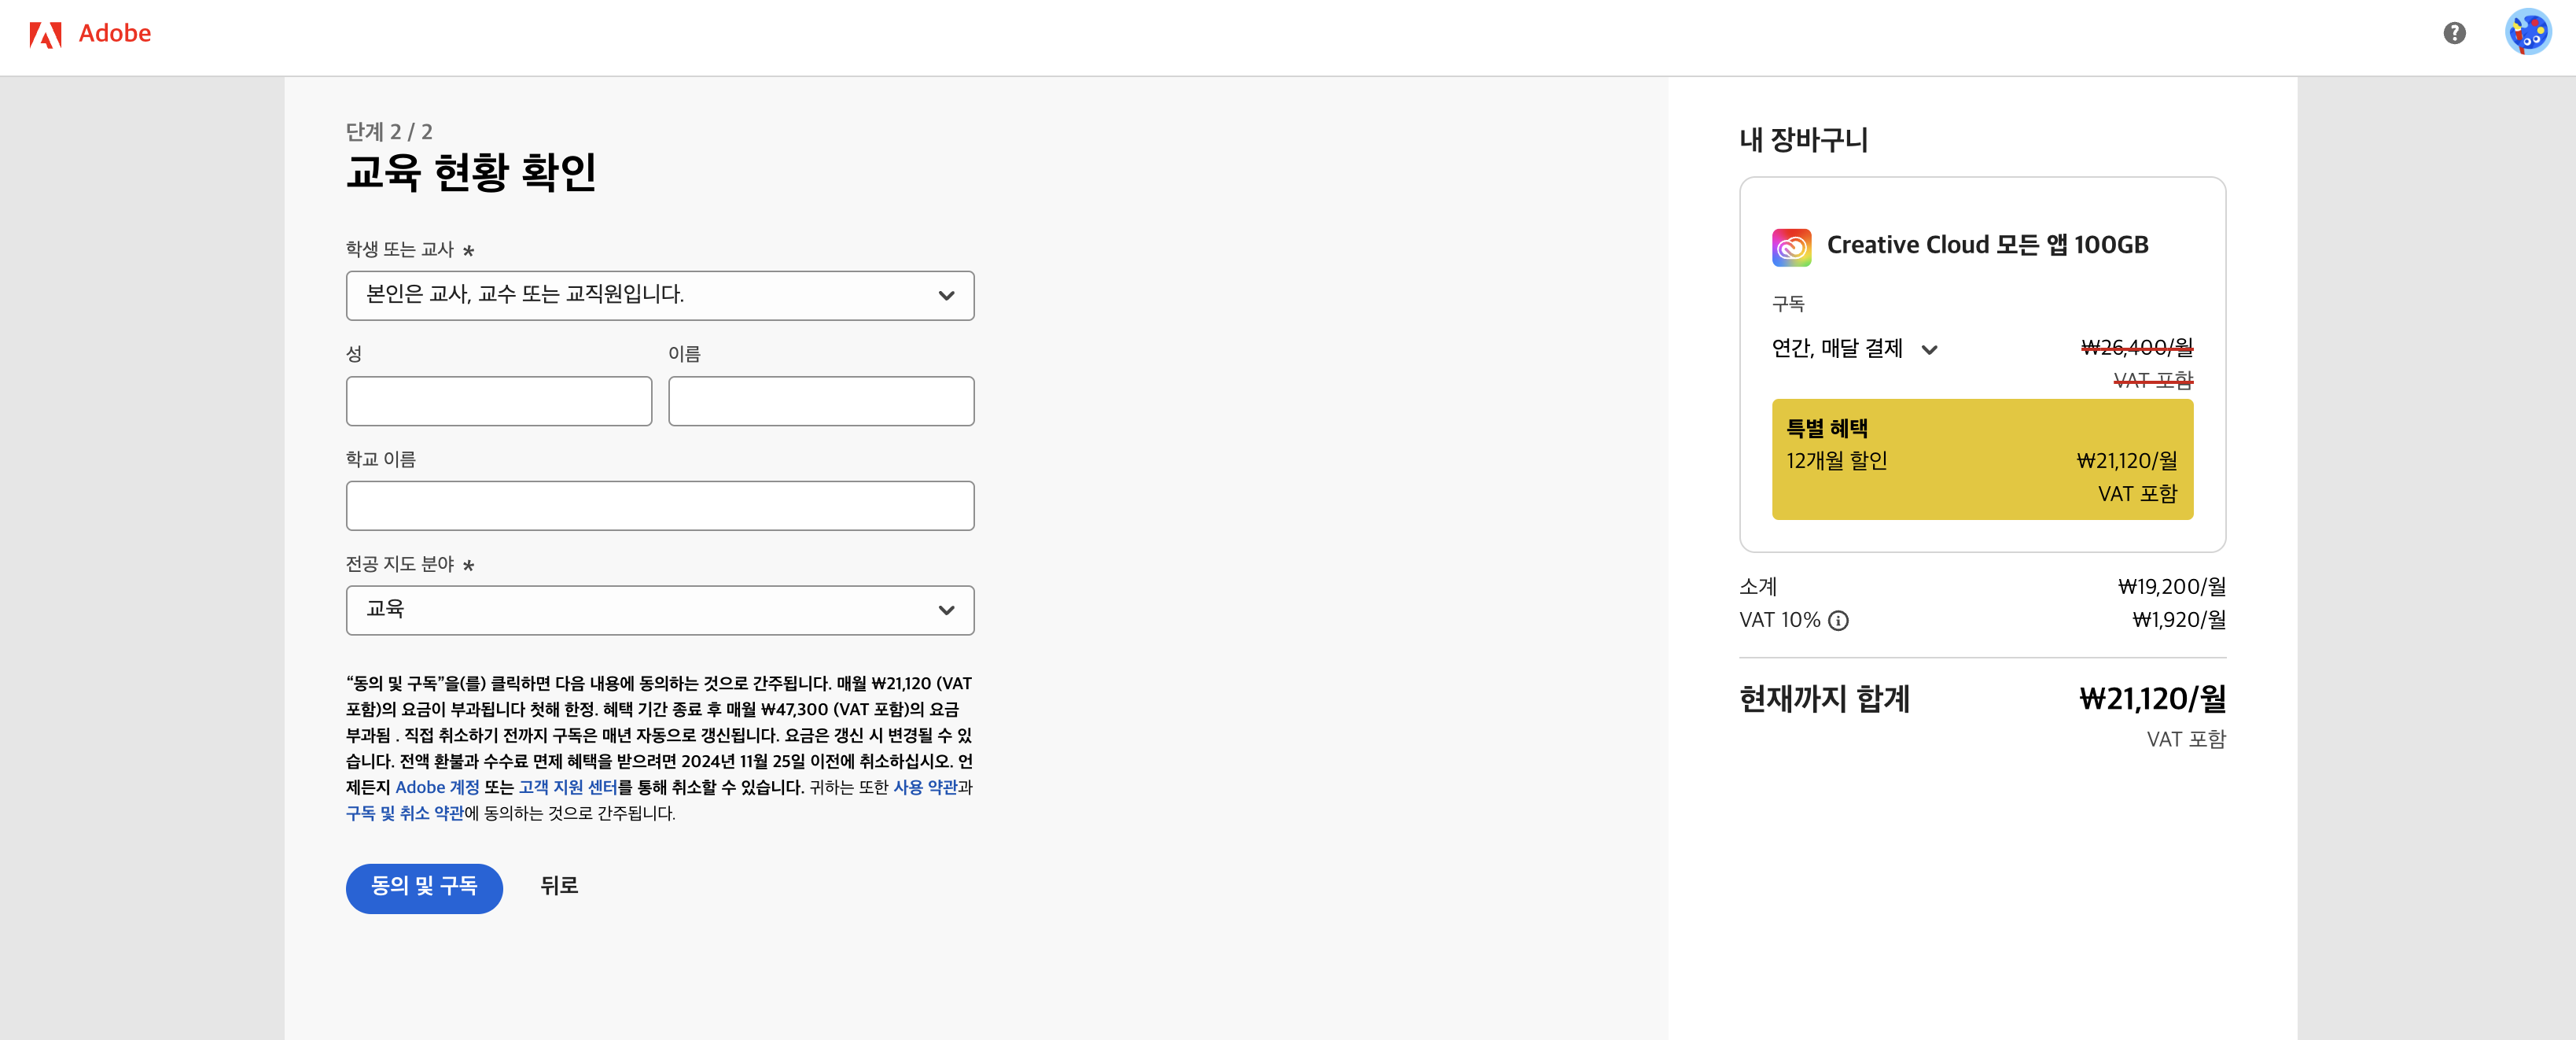
Task: Focus the 이름 first name field
Action: [x=821, y=401]
